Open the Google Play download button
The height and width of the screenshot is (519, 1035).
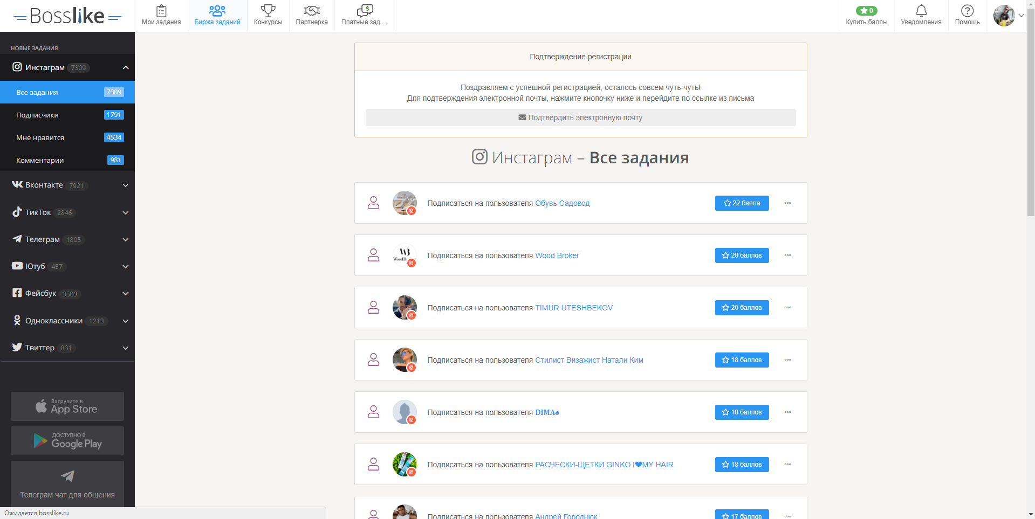tap(67, 441)
